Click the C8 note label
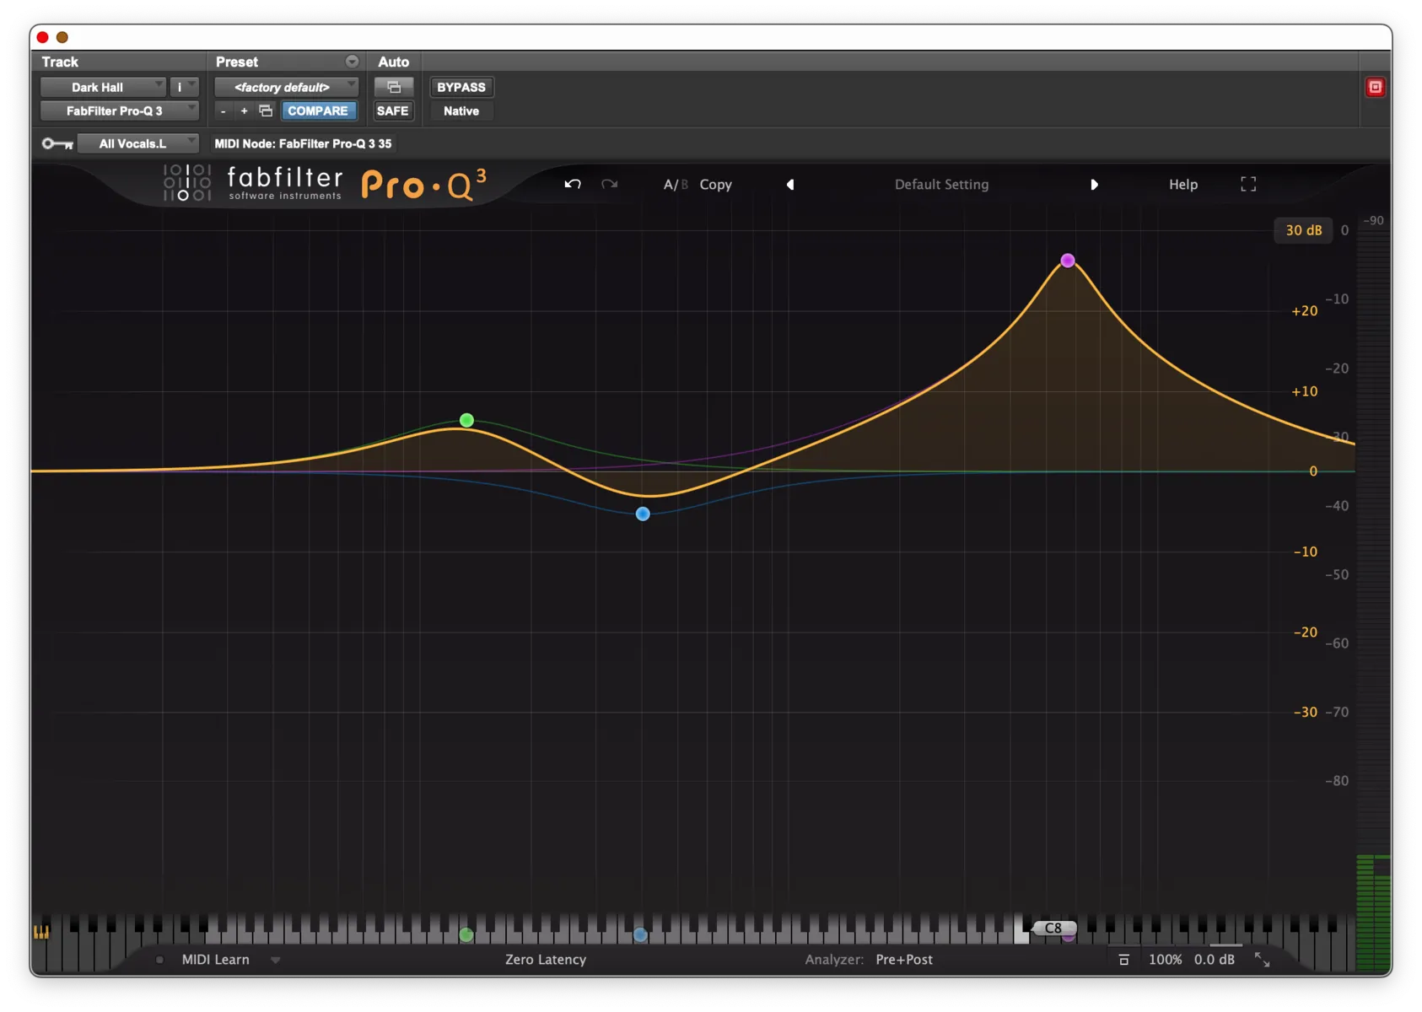 (x=1053, y=928)
